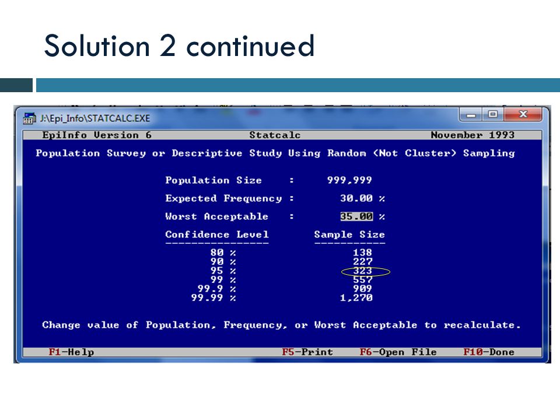Click the Population Size label

tap(213, 180)
